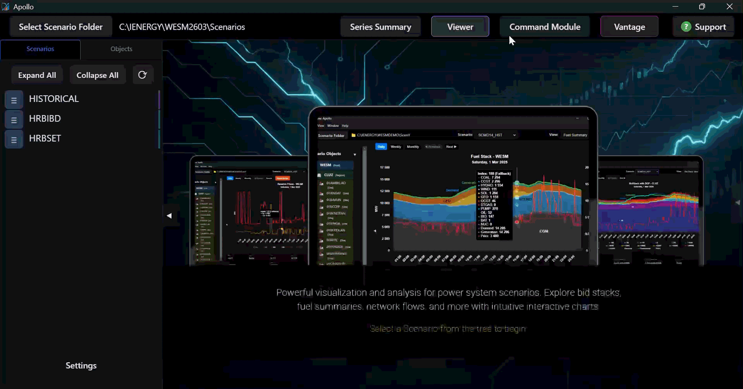Click the Apollo app logo icon
This screenshot has width=743, height=389.
tap(5, 7)
